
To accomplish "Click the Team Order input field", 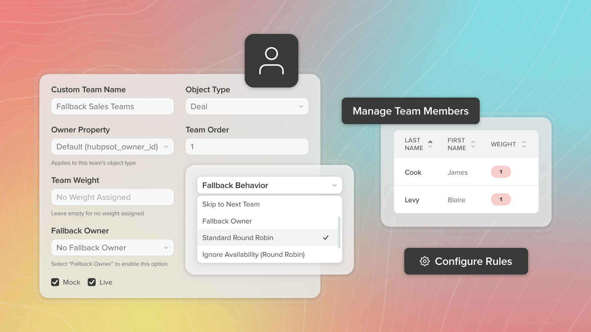I will tap(247, 146).
